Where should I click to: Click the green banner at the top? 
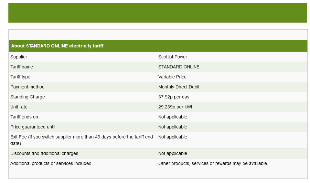point(158,13)
